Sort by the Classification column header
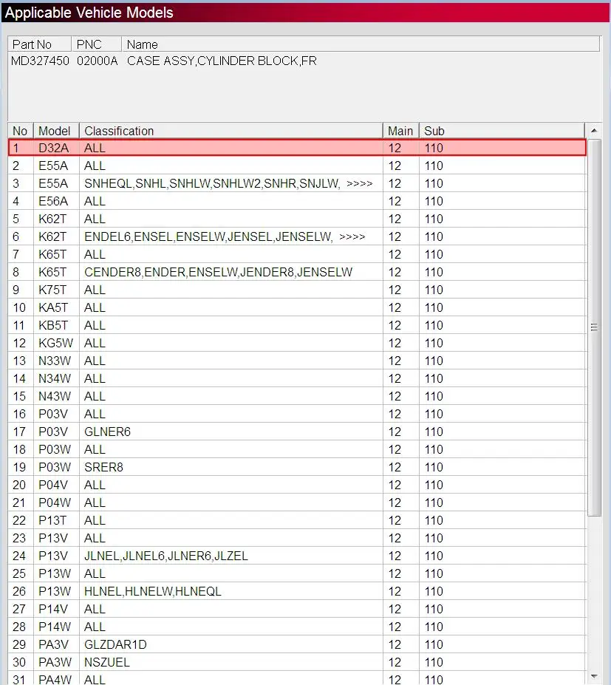Image resolution: width=611 pixels, height=685 pixels. pos(231,131)
